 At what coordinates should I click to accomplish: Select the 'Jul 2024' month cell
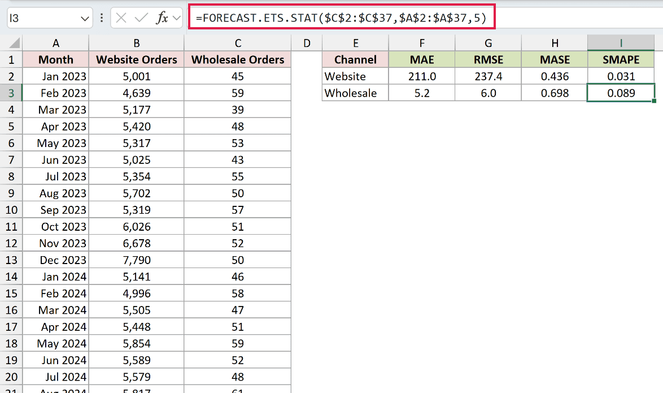[56, 377]
